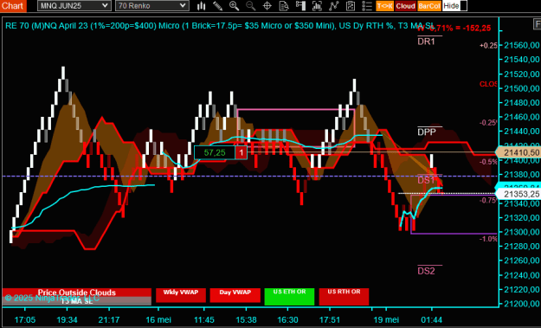This screenshot has width=541, height=328.
Task: Select the Chart tab
Action: pyautogui.click(x=13, y=6)
